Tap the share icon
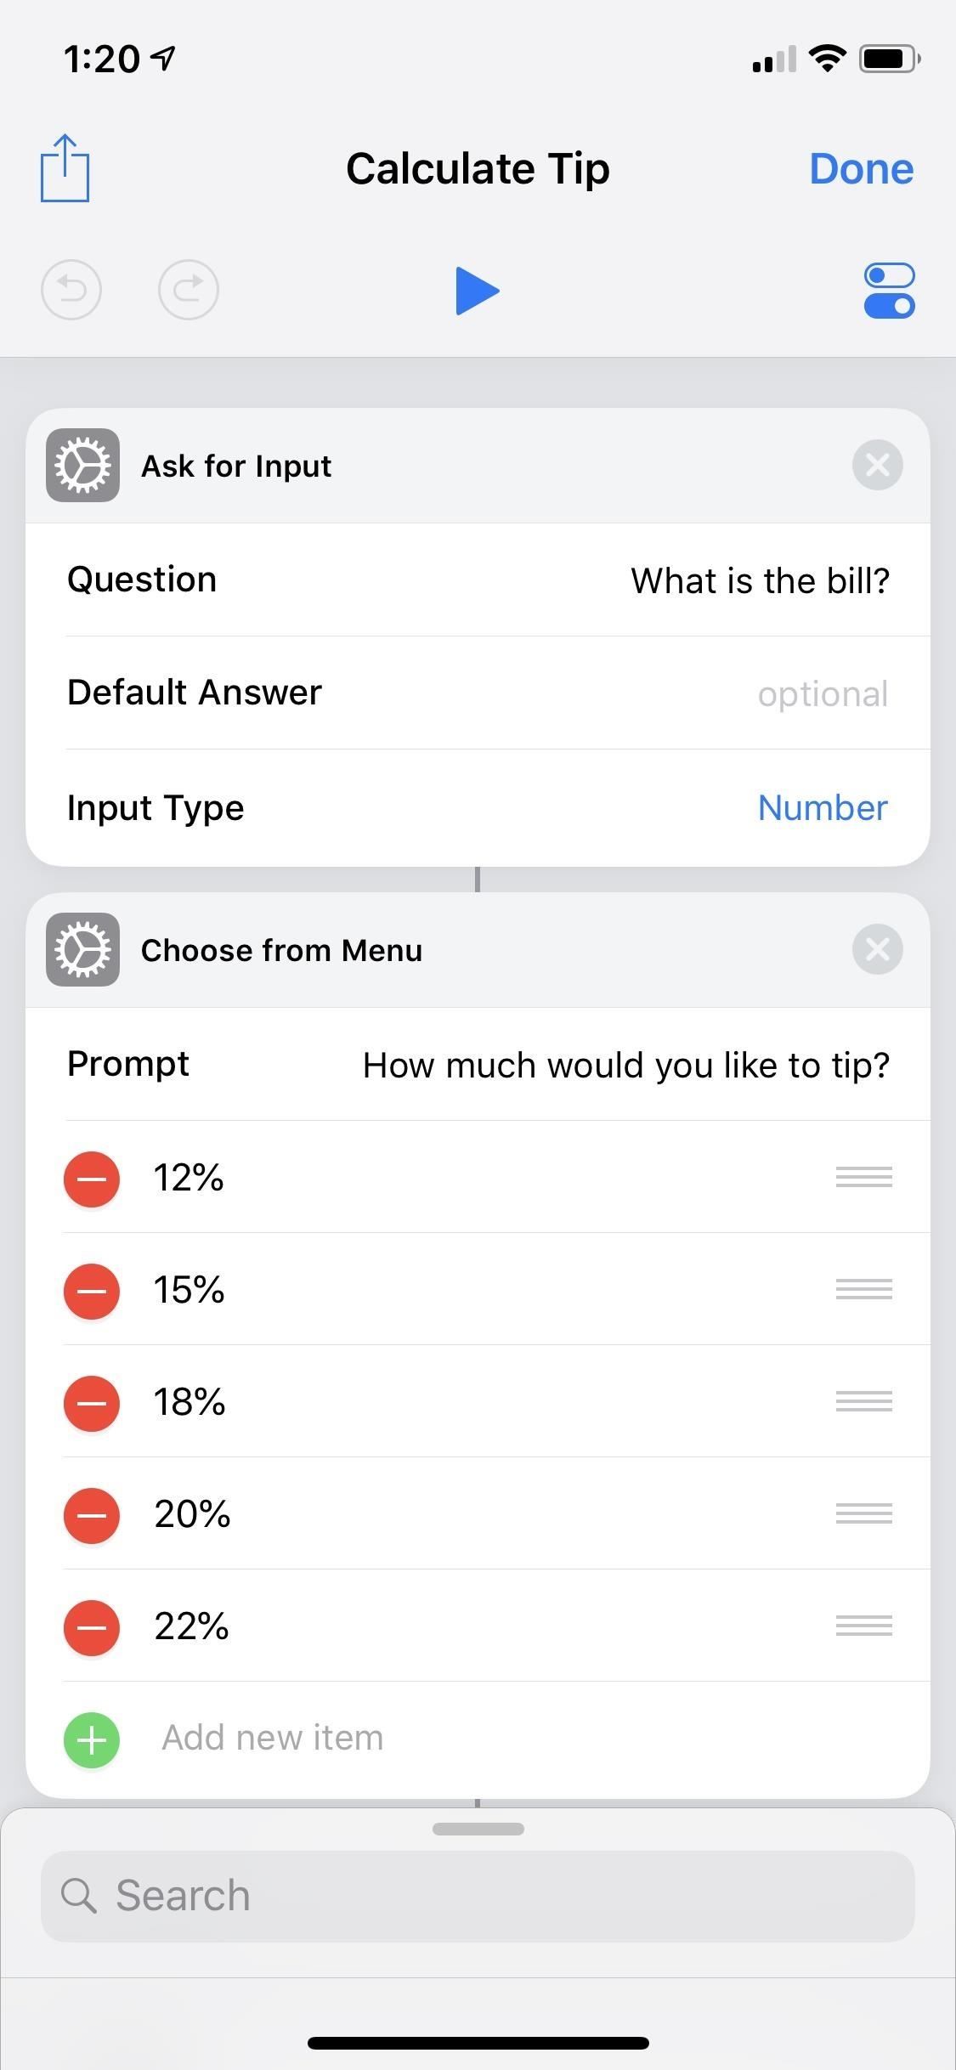 click(x=65, y=168)
